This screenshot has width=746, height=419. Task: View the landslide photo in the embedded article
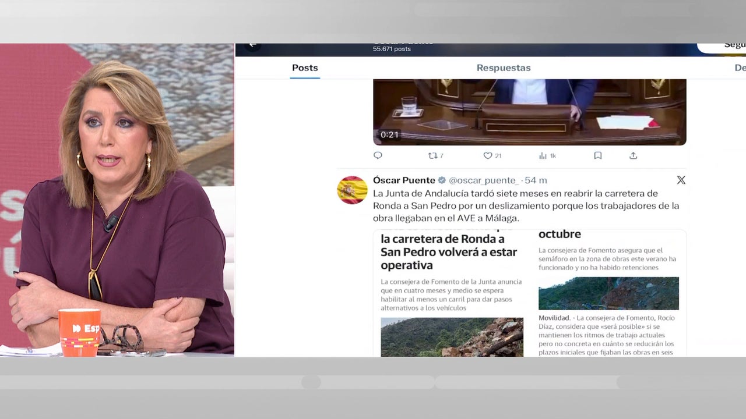452,338
